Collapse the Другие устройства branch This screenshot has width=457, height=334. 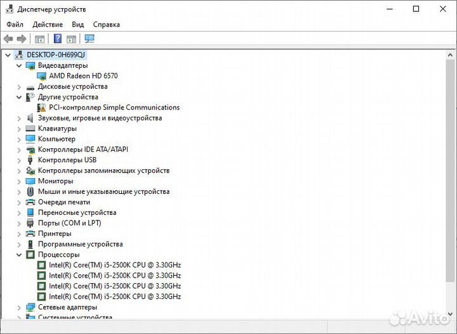[x=19, y=97]
